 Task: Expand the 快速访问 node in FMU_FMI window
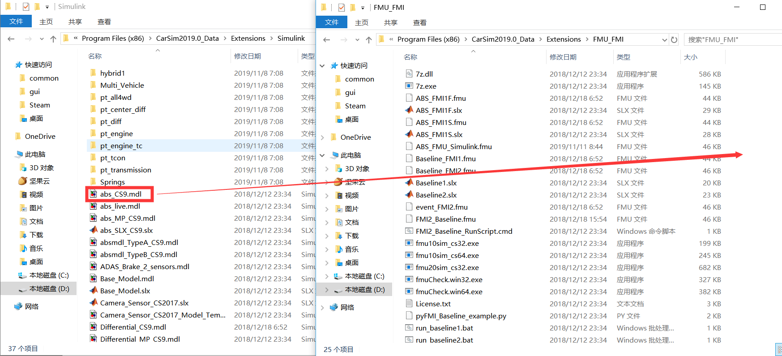pyautogui.click(x=322, y=66)
